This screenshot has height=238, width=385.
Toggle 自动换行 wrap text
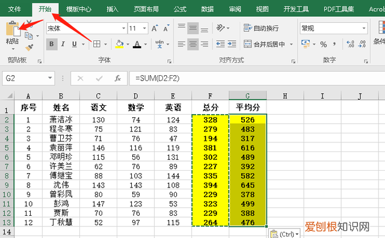coord(261,28)
